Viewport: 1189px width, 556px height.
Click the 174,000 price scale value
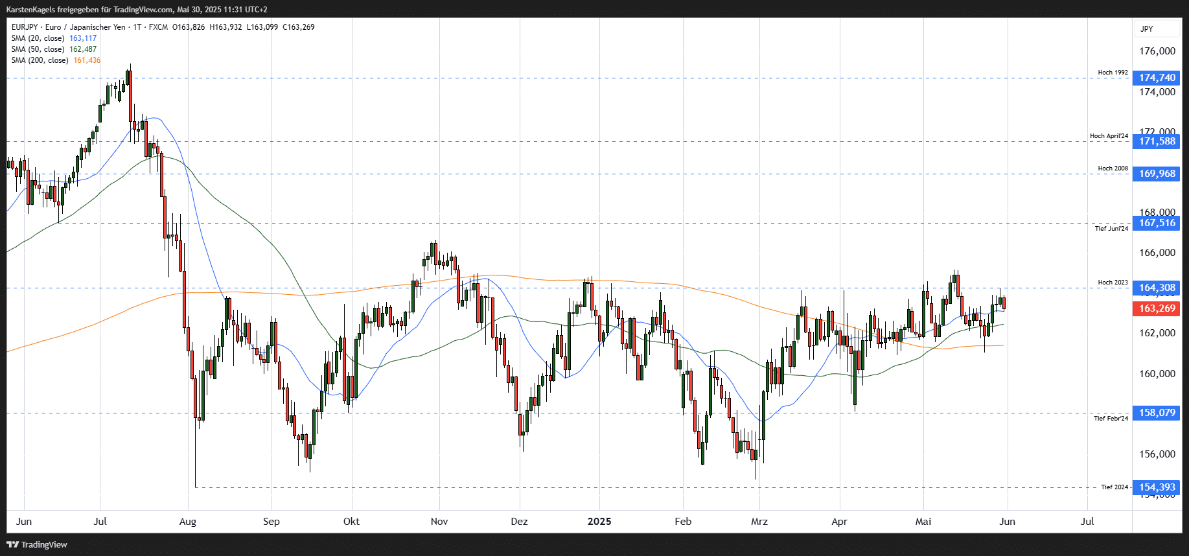[x=1157, y=92]
